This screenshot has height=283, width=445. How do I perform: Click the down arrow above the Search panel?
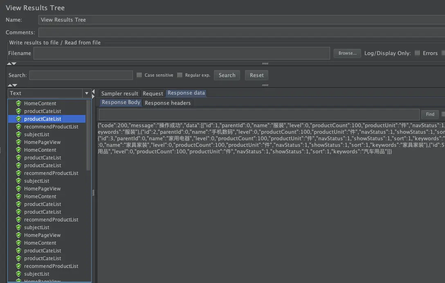14,64
